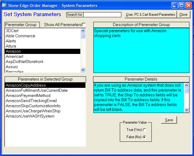194x156 pixels.
Task: Select 3DCart in the Parameter Group list
Action: 43,31
